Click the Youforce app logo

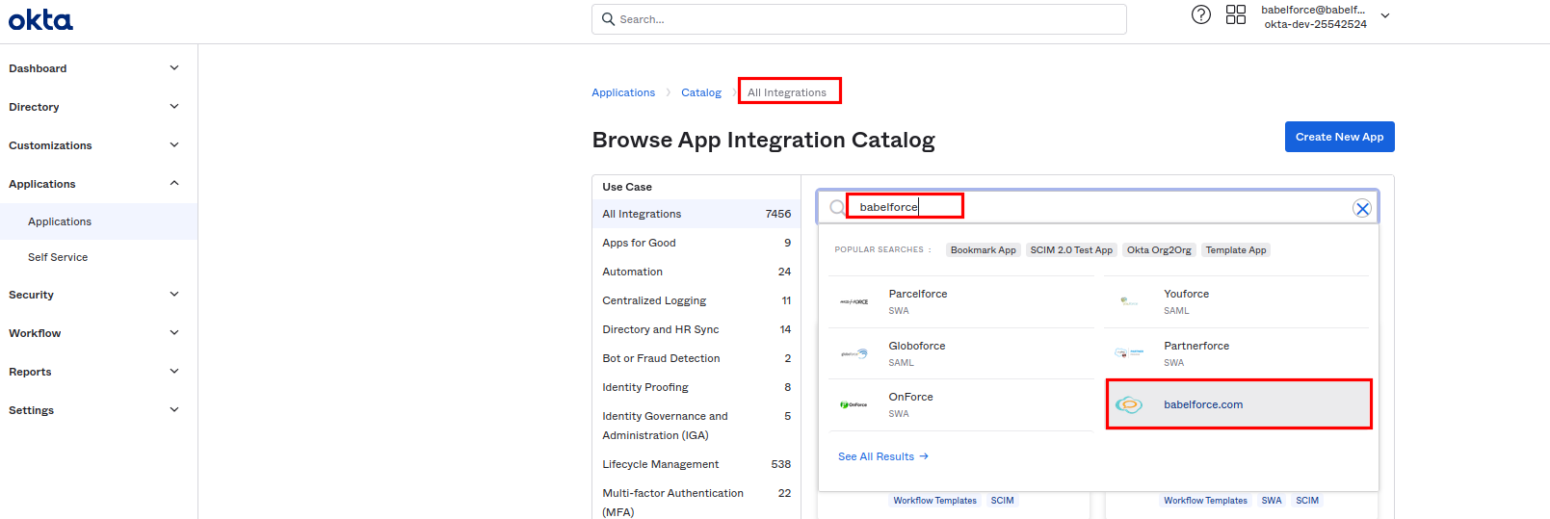pos(1129,301)
